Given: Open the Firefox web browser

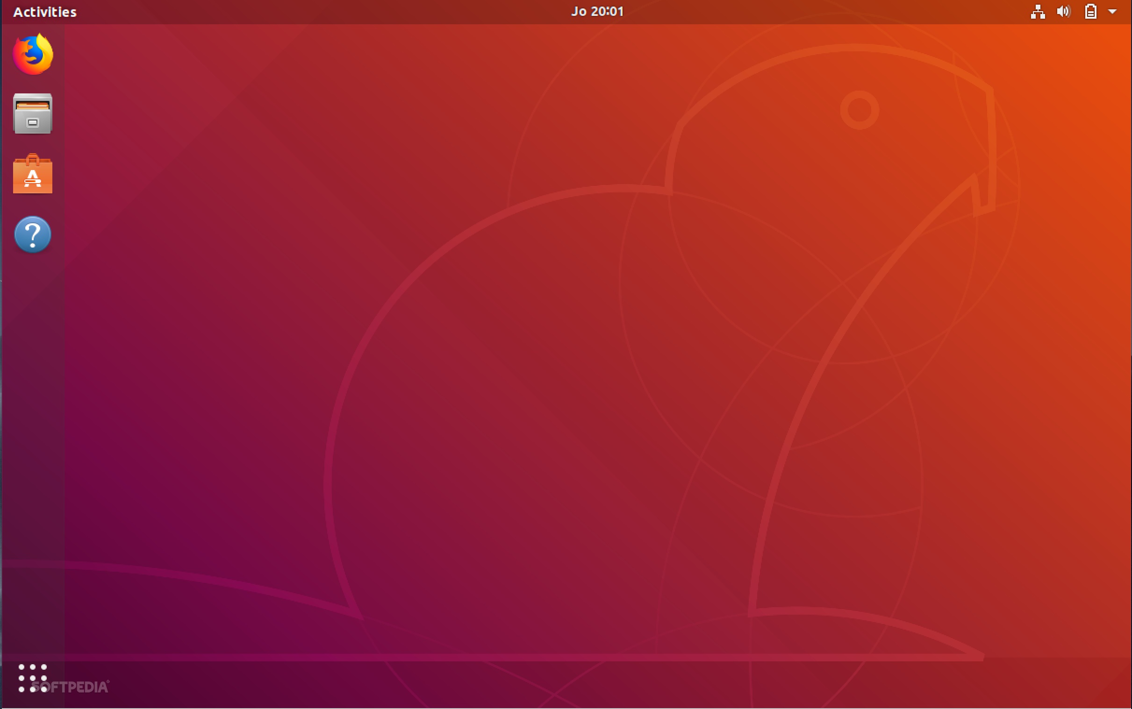Looking at the screenshot, I should (x=32, y=53).
